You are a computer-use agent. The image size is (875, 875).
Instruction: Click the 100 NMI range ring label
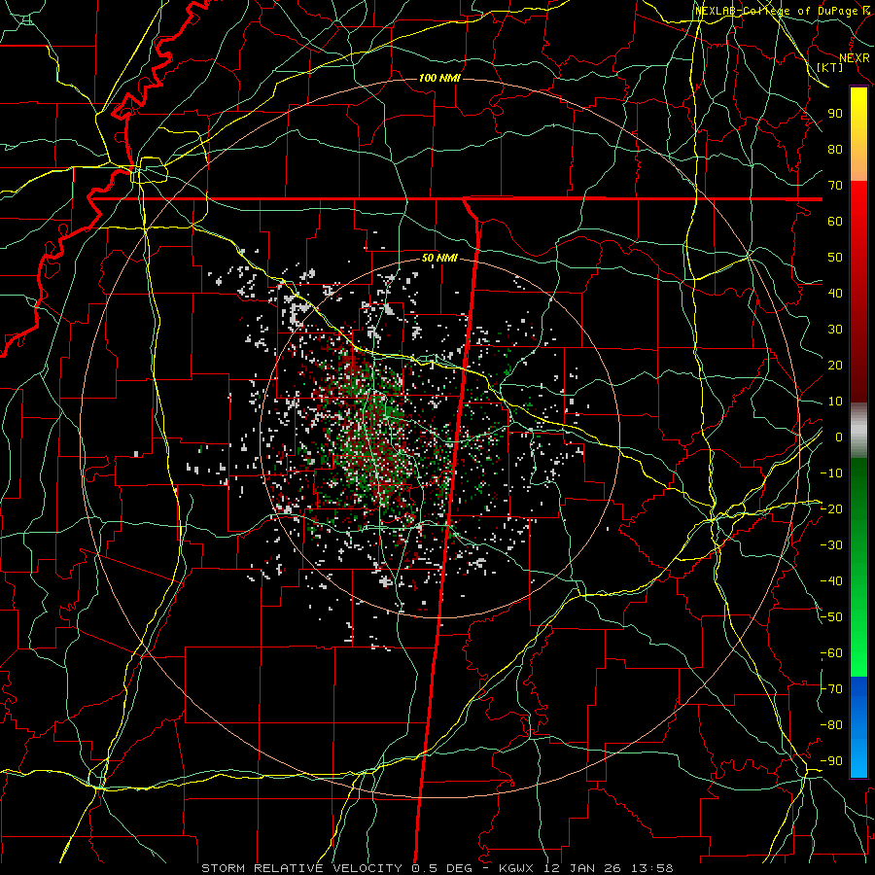(x=439, y=78)
